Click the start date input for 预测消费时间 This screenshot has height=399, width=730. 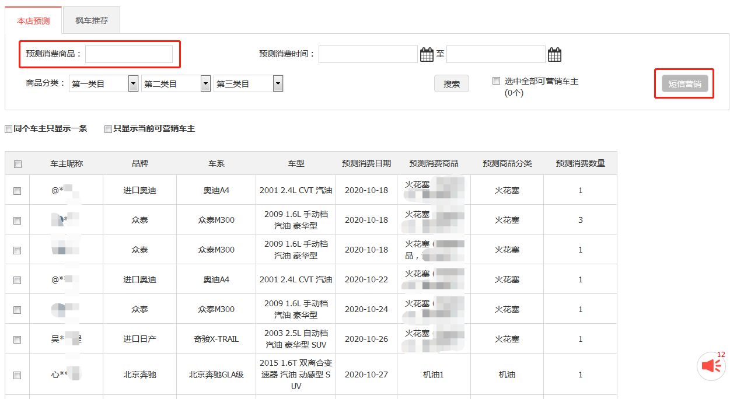(x=368, y=54)
